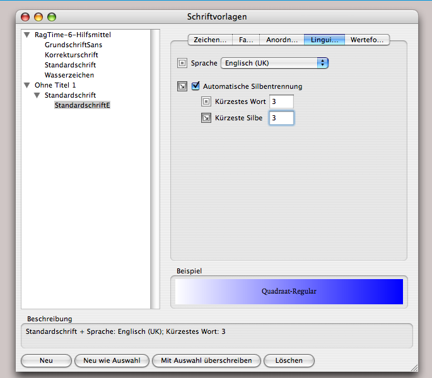Switch to the Zeichen tab
This screenshot has width=432, height=378.
[210, 40]
